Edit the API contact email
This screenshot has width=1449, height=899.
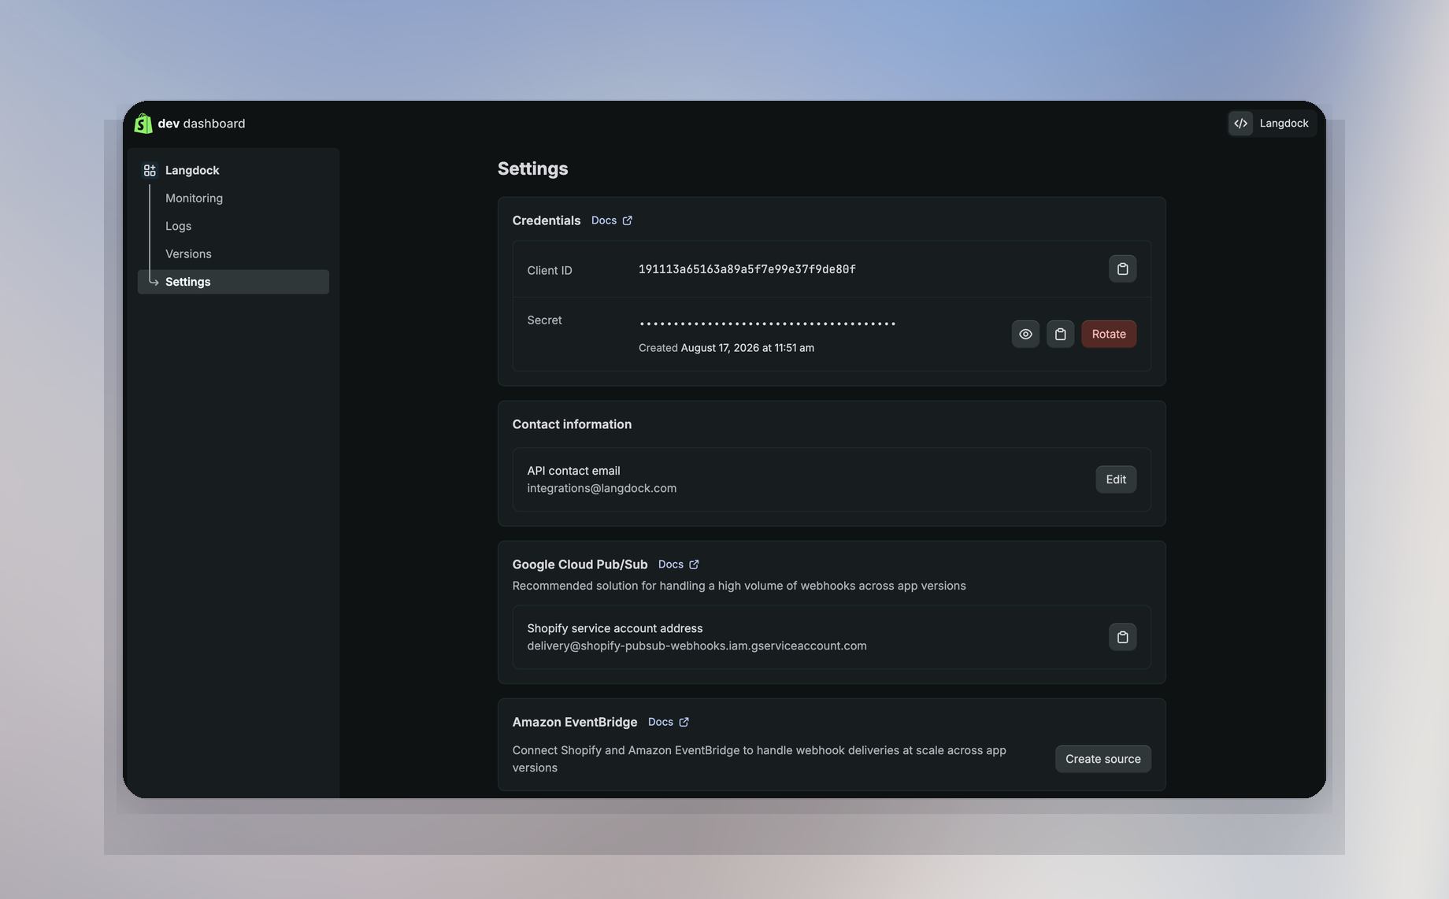(x=1115, y=479)
